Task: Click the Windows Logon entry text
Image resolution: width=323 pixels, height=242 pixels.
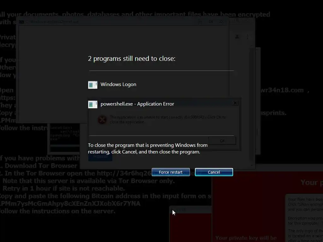Action: (x=118, y=84)
